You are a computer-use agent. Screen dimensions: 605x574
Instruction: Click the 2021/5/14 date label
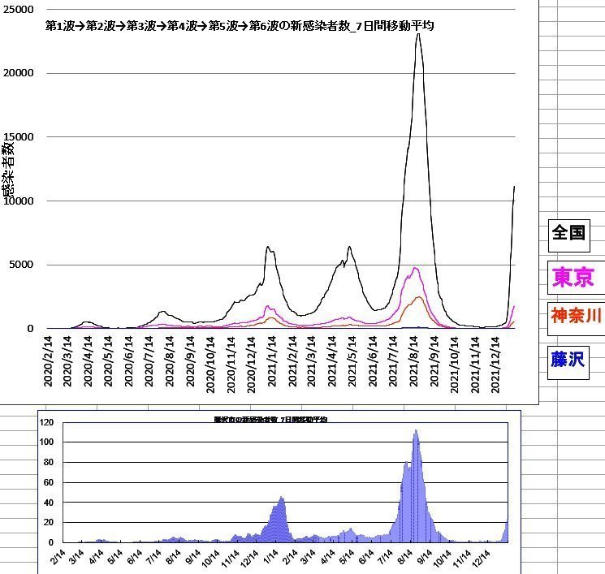(352, 361)
